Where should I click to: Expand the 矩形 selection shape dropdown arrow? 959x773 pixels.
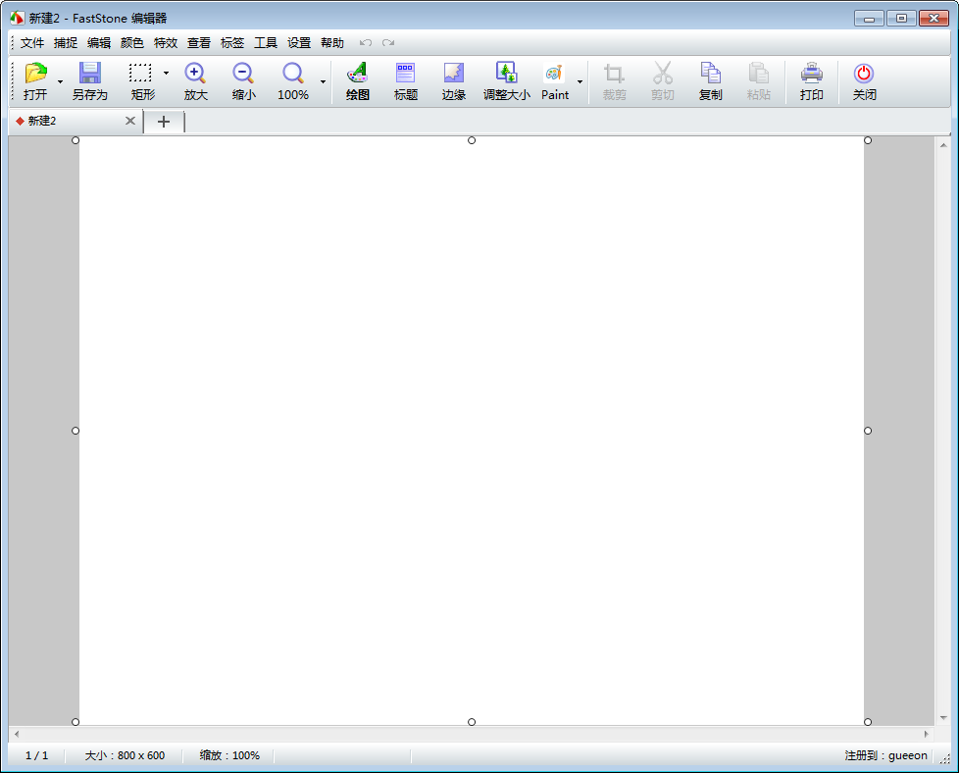[166, 73]
